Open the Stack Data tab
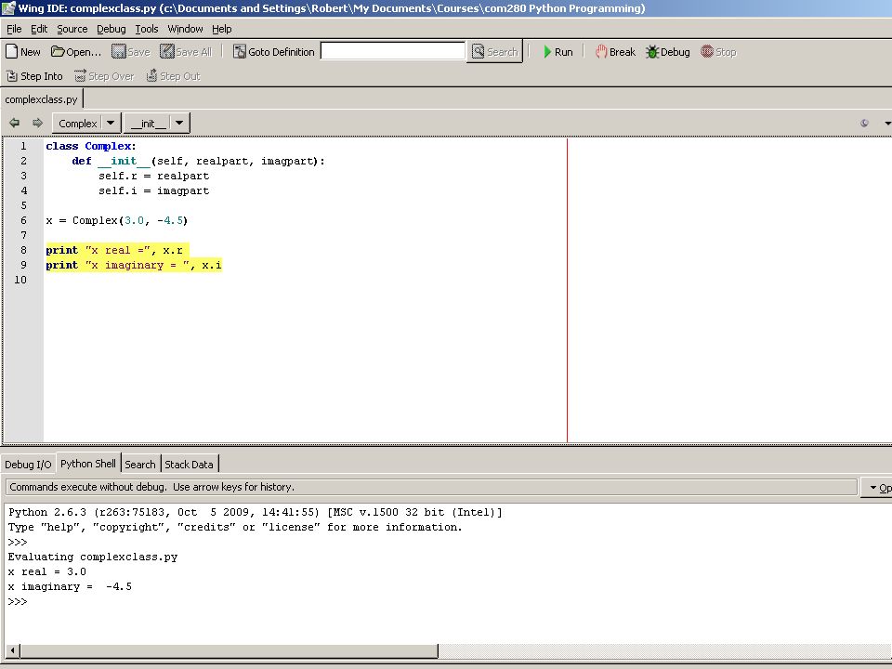892x669 pixels. click(x=189, y=465)
